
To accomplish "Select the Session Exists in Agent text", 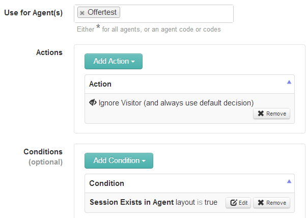I will coord(131,202).
